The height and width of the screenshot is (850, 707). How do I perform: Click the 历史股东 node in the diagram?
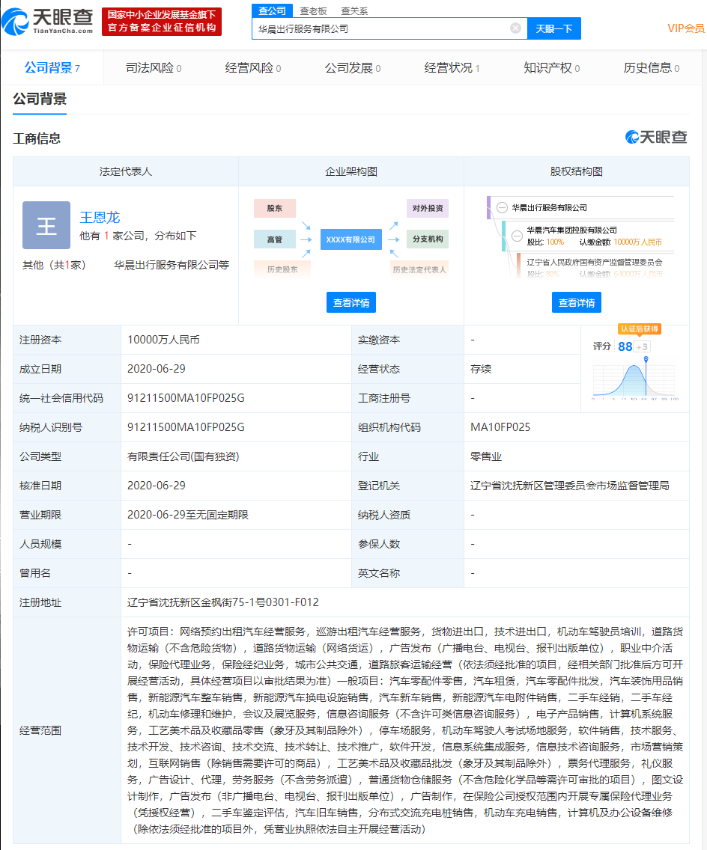coord(282,269)
